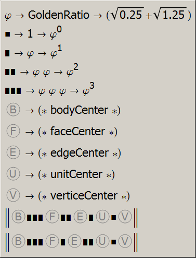
Task: Click the circled V verticeCenter symbol
Action: click(x=13, y=195)
